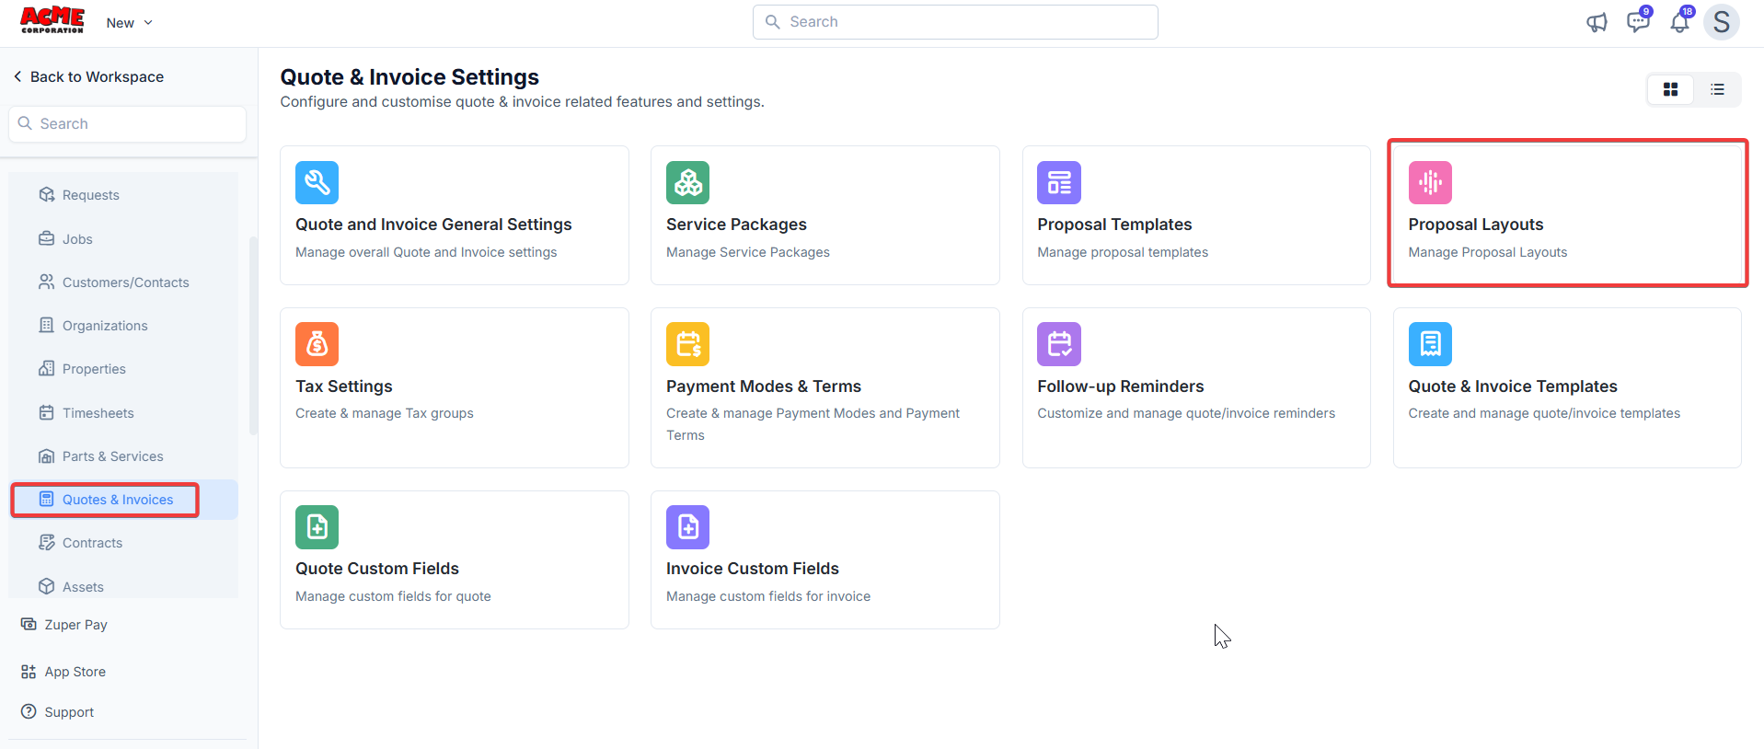Screen dimensions: 1764x749
Task: Click the yellow Payment Modes & Terms icon
Action: click(687, 344)
